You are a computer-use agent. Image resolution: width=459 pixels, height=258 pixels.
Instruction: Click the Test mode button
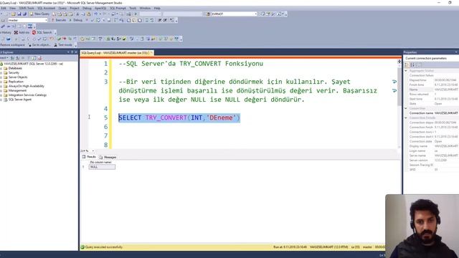pos(63,44)
